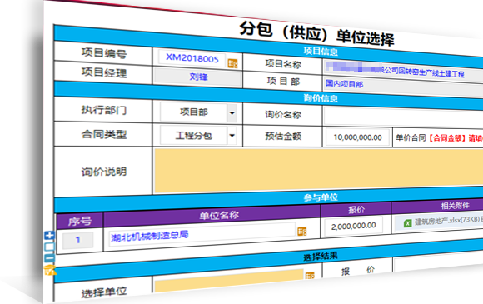Click the 预估金额 field showing 10,000,000.00
Screen dimensions: 483x304
[x=357, y=137]
